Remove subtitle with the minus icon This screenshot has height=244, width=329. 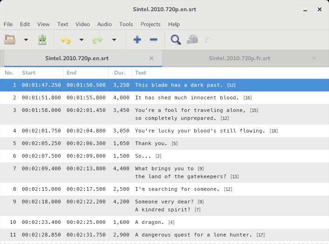click(154, 40)
